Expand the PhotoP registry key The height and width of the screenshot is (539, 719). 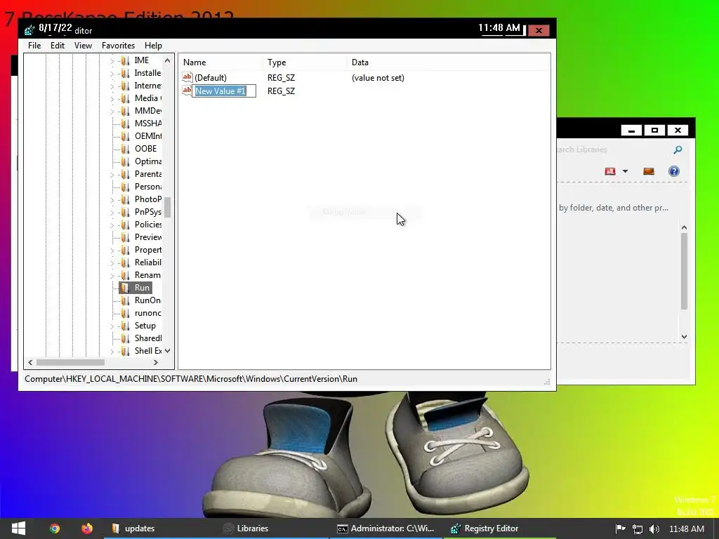112,200
